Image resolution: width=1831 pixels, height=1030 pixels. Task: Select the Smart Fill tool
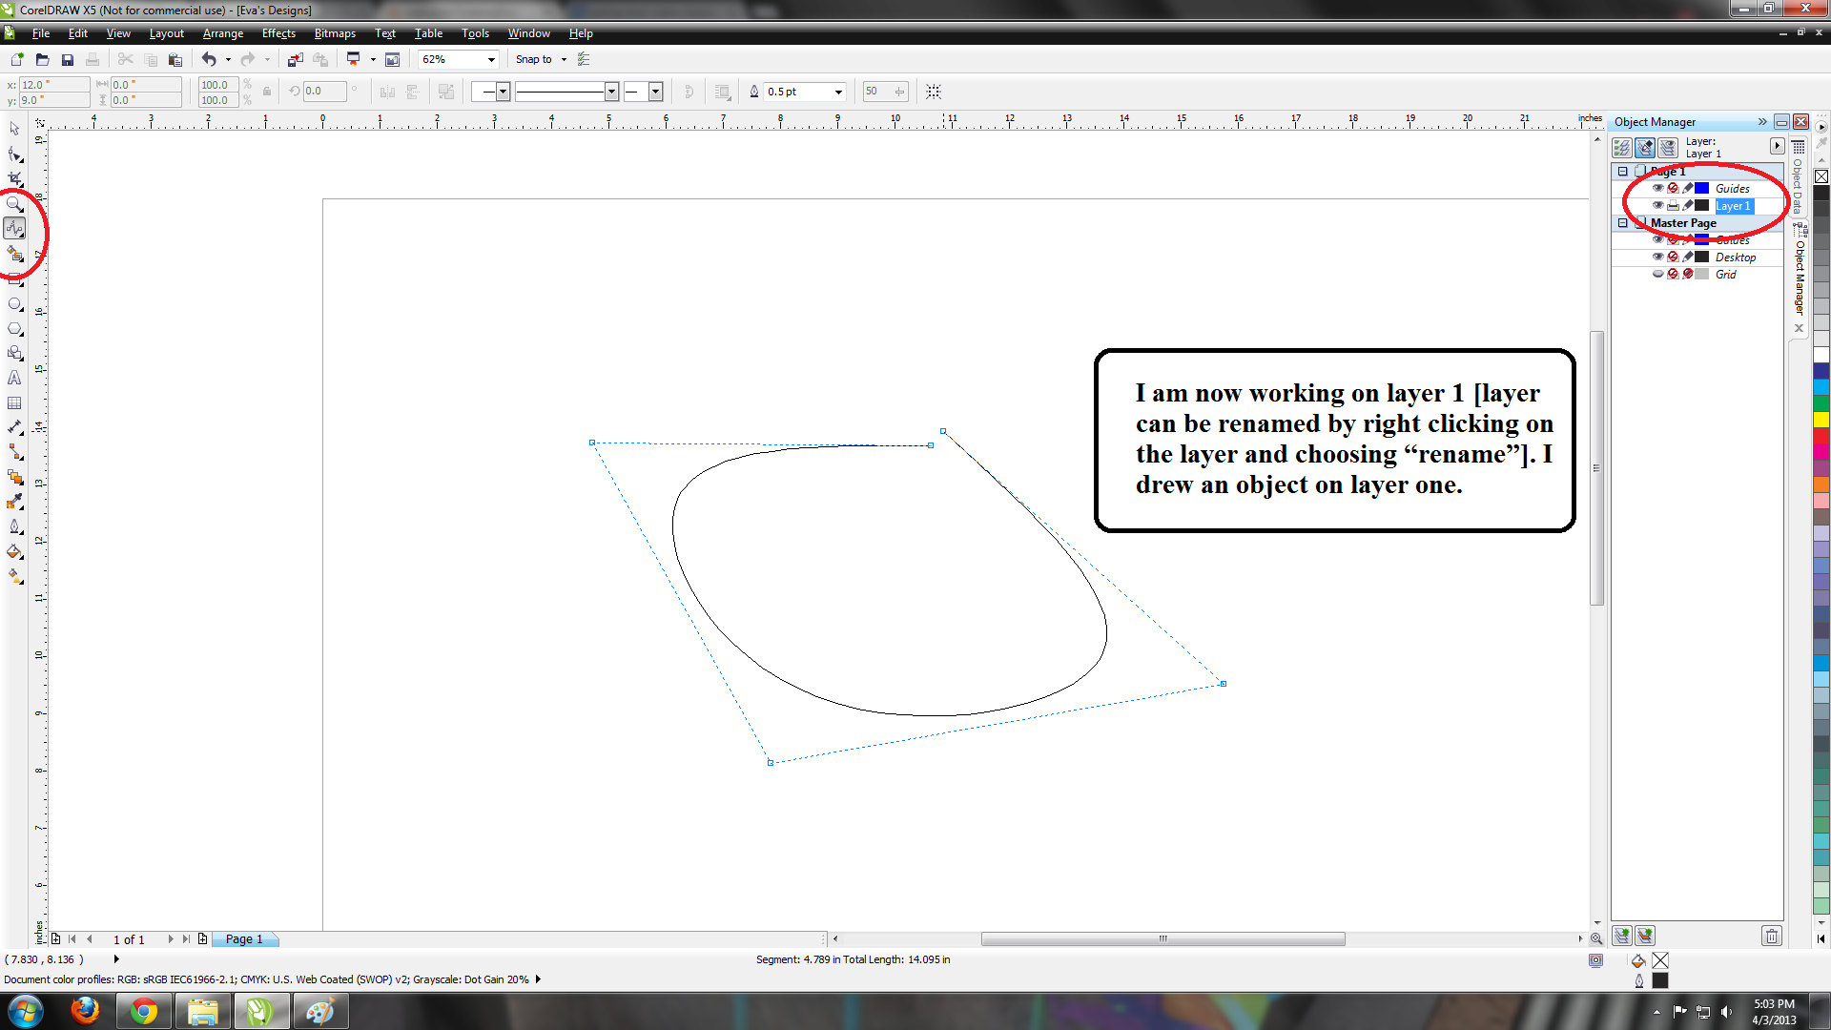[14, 254]
